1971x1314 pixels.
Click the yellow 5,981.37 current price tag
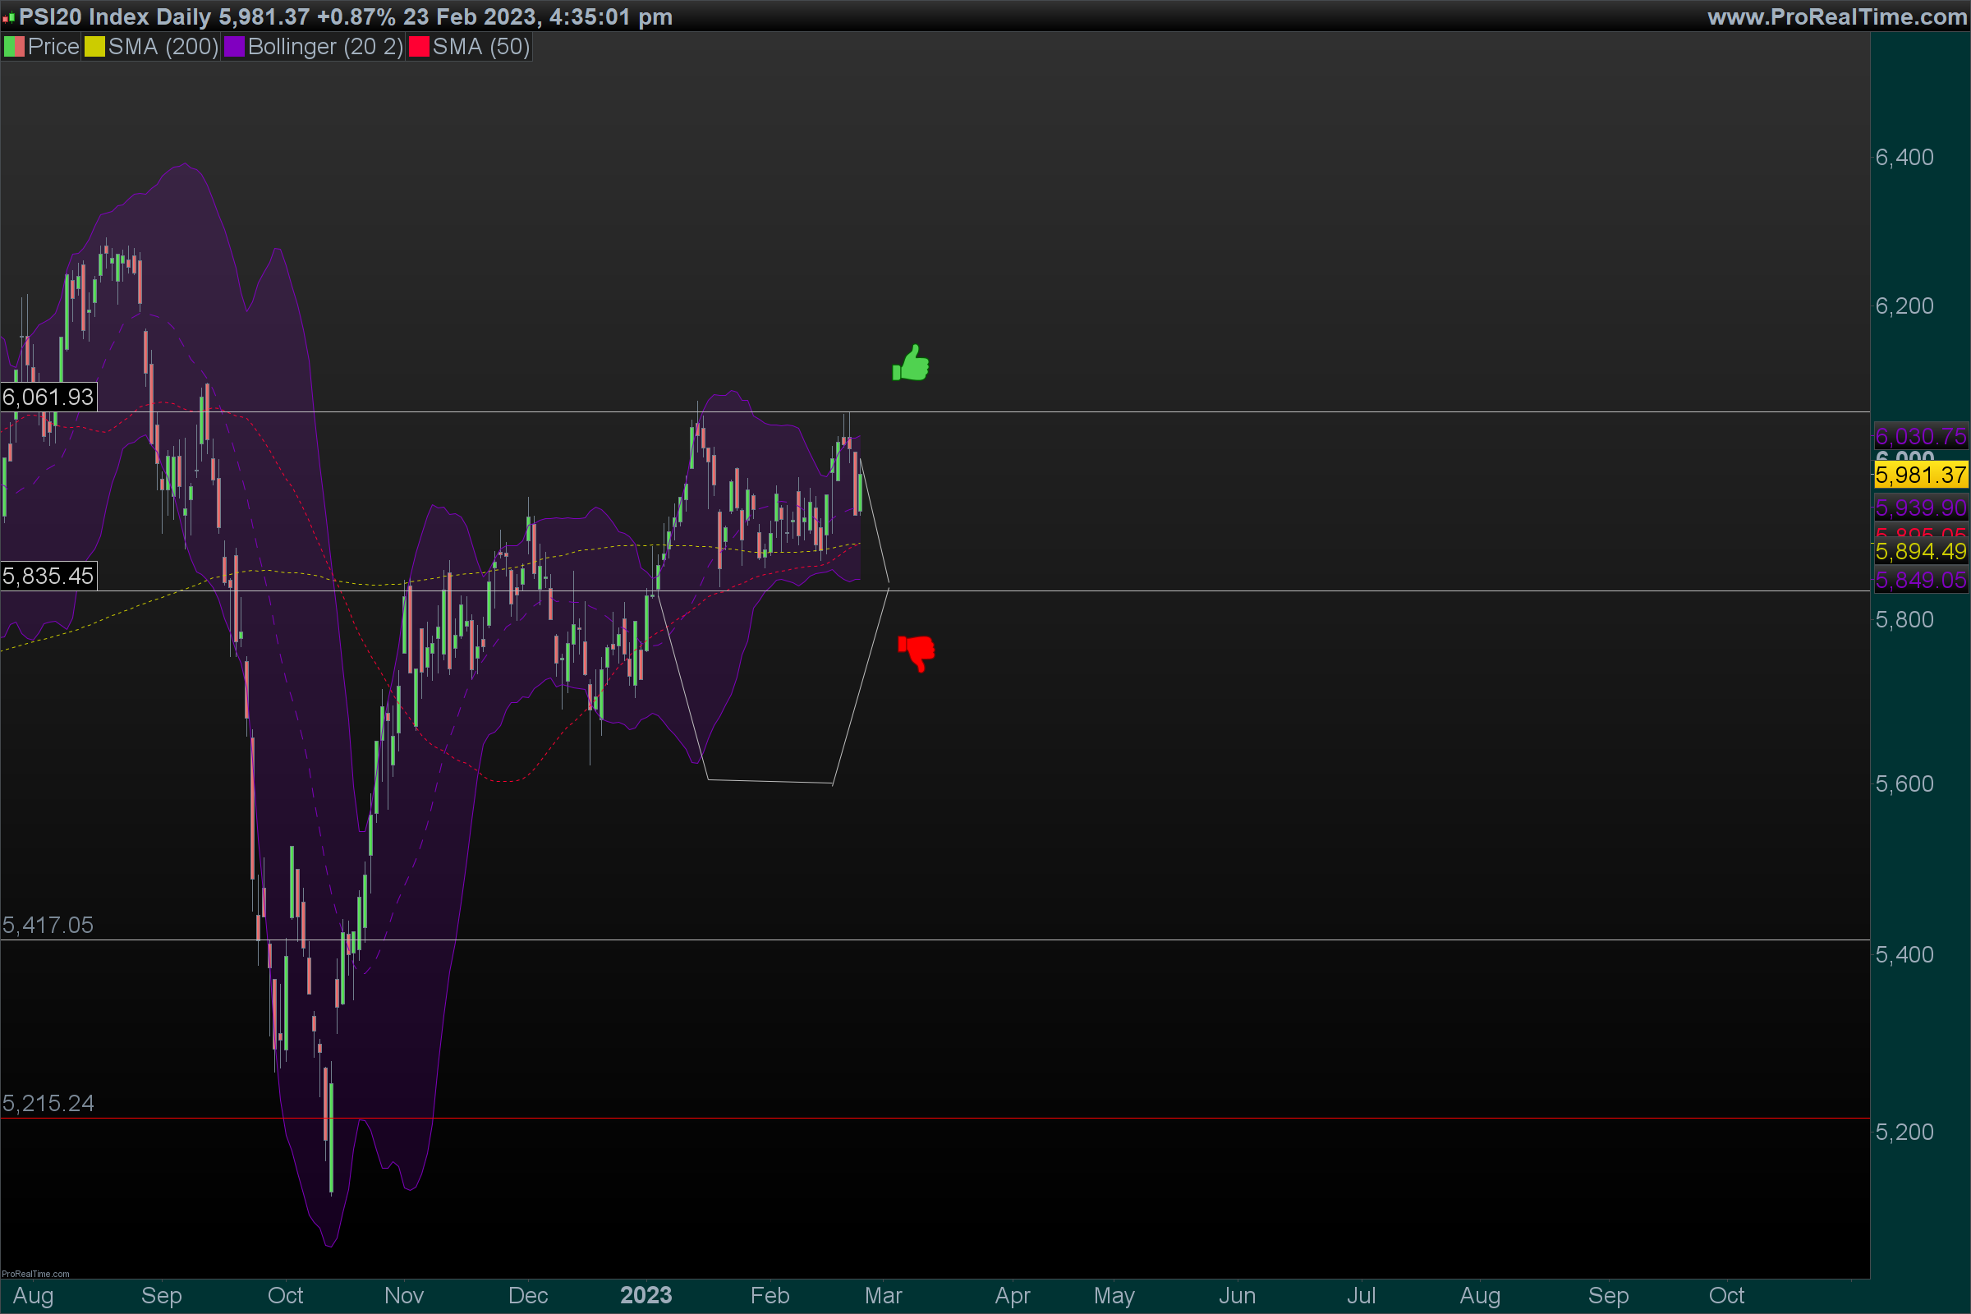pyautogui.click(x=1920, y=476)
